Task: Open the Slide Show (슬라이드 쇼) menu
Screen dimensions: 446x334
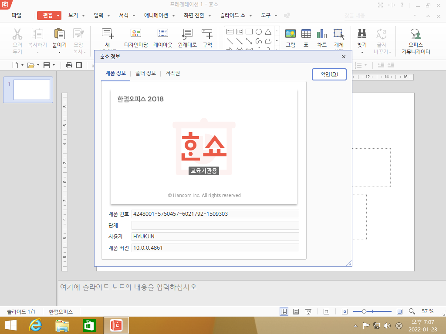Action: (233, 15)
